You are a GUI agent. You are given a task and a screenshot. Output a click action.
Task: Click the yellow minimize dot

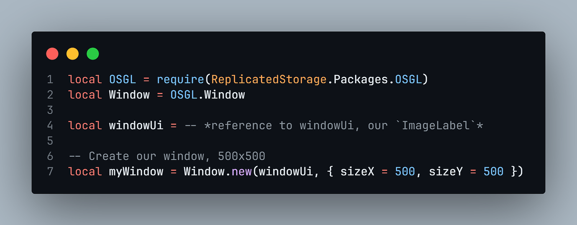click(72, 54)
